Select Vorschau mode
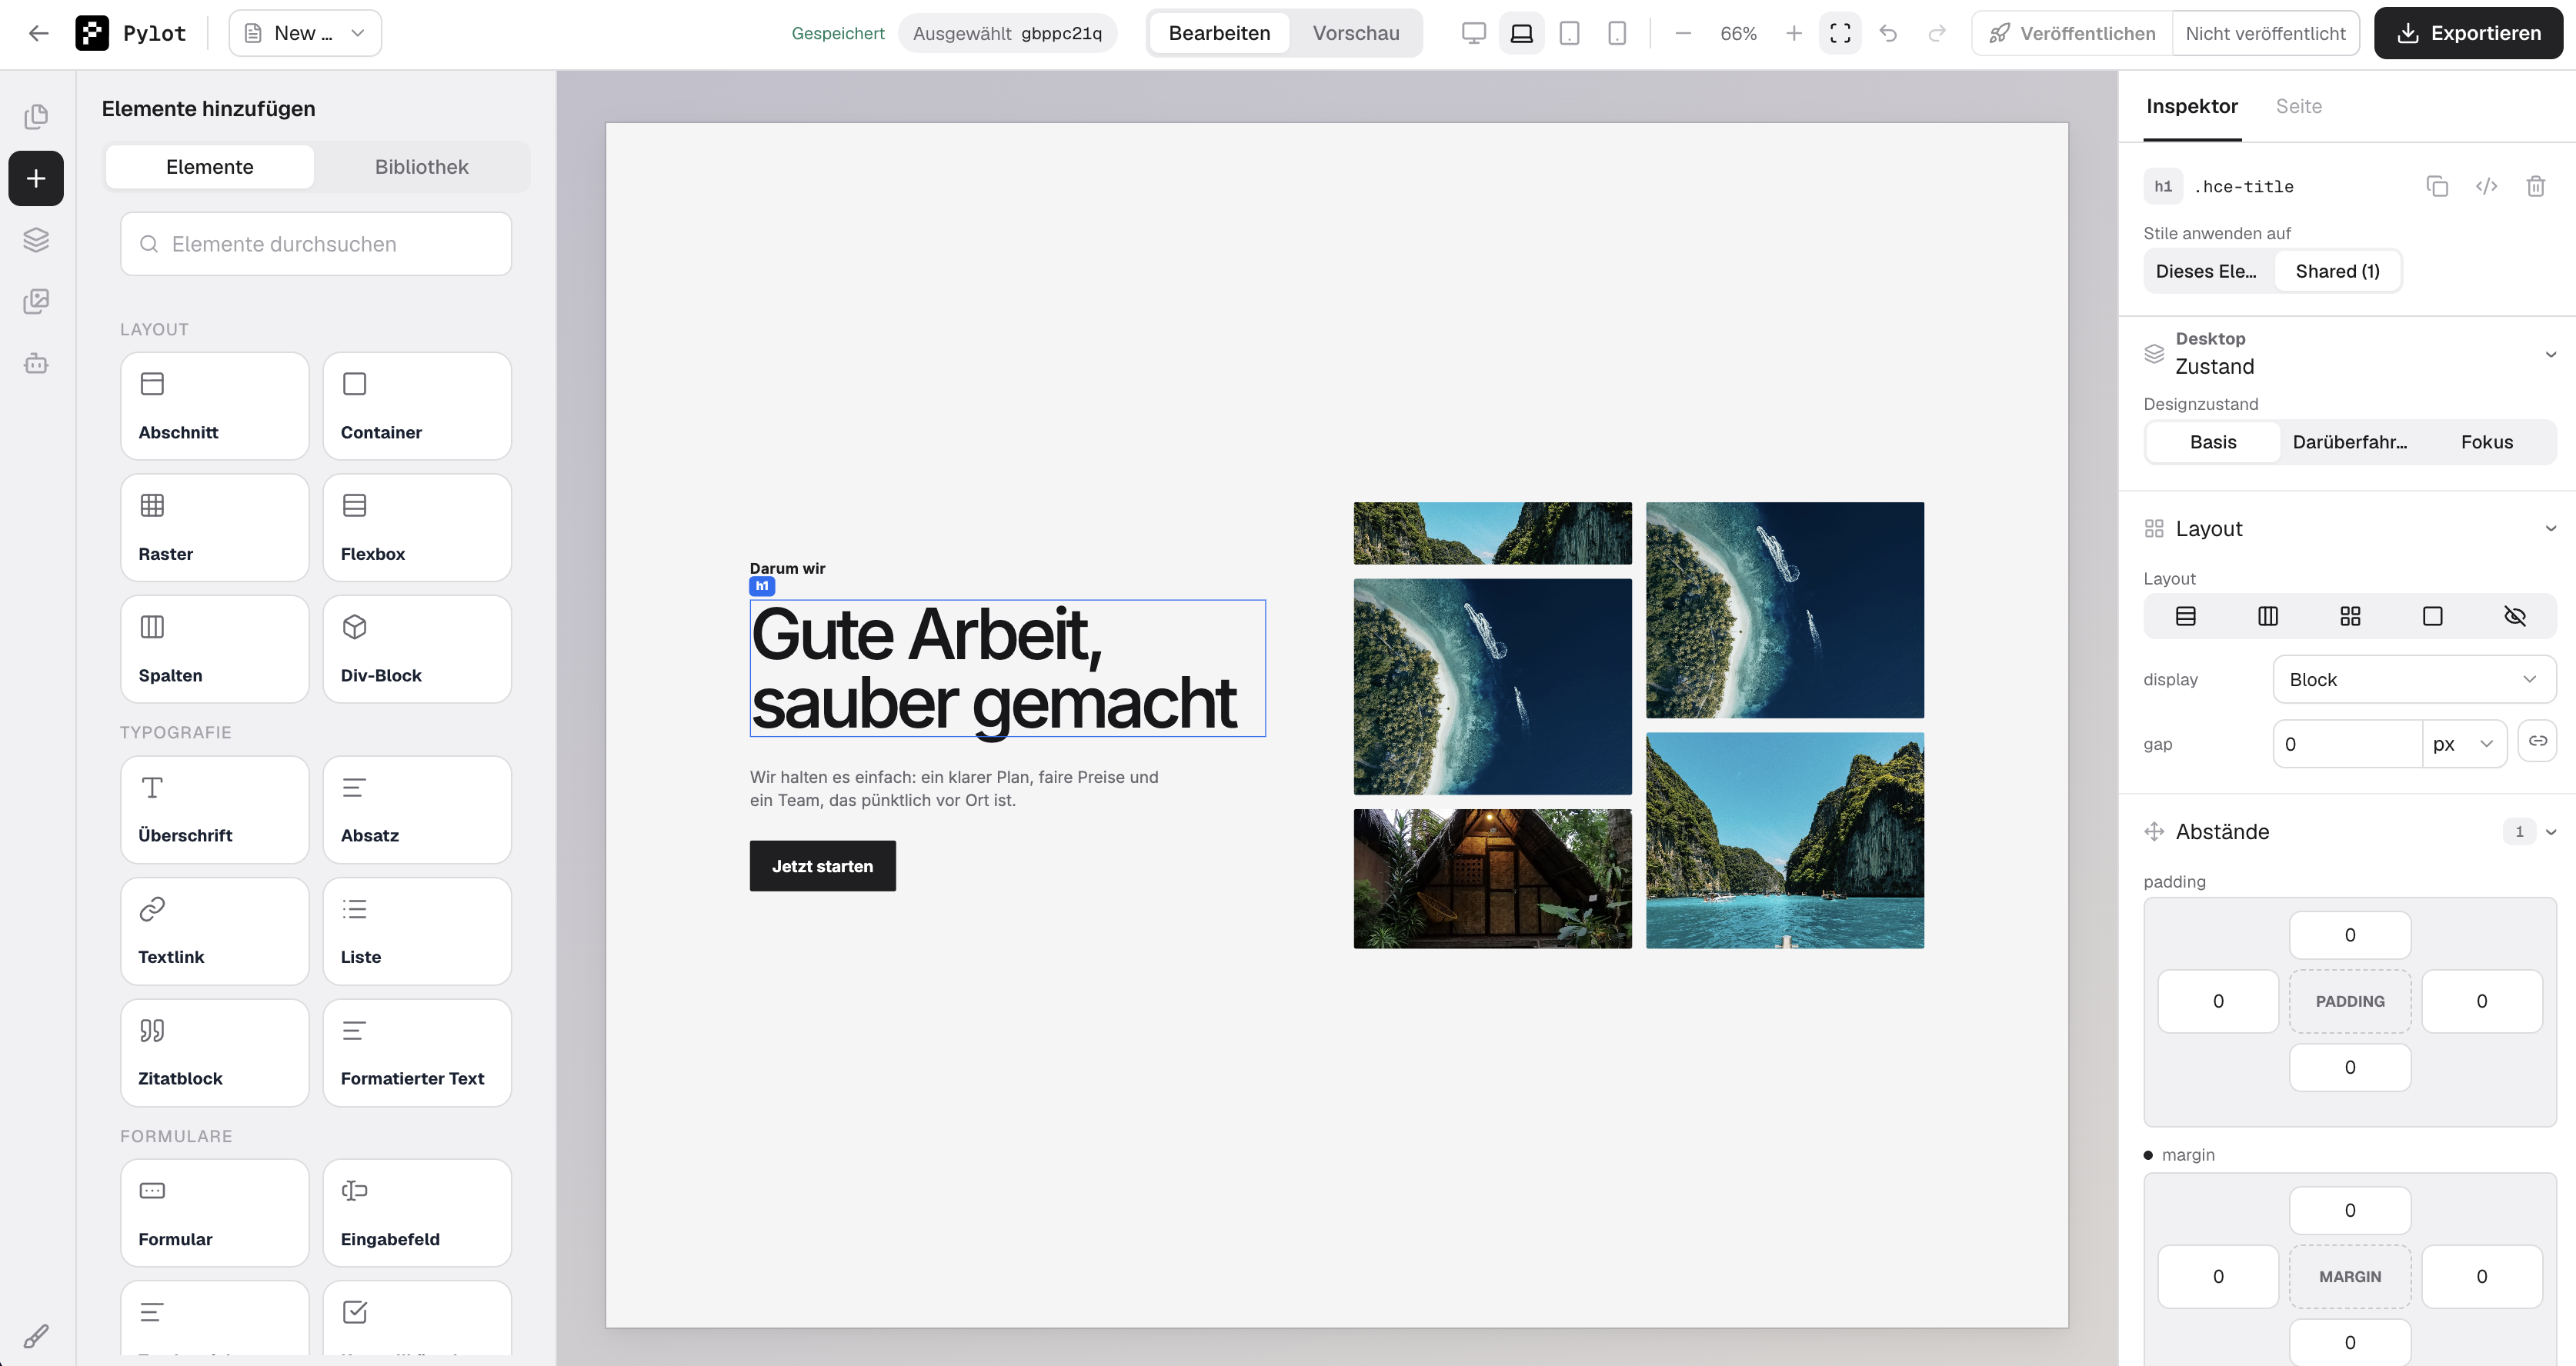Image resolution: width=2576 pixels, height=1366 pixels. (x=1356, y=33)
